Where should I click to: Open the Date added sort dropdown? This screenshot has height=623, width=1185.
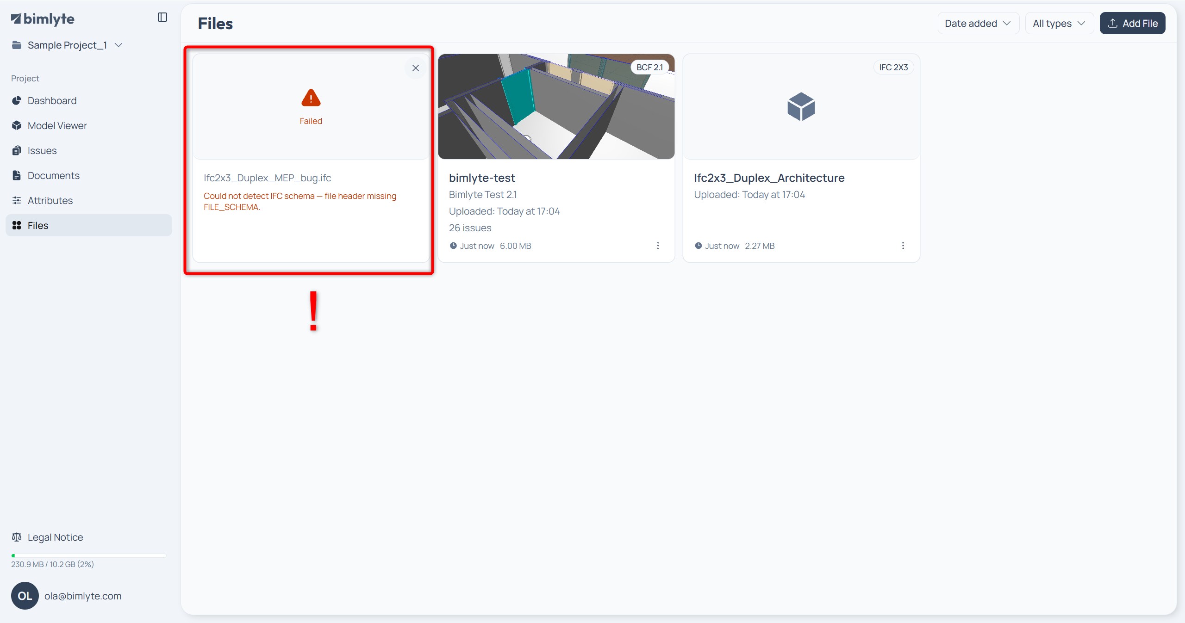pyautogui.click(x=978, y=23)
